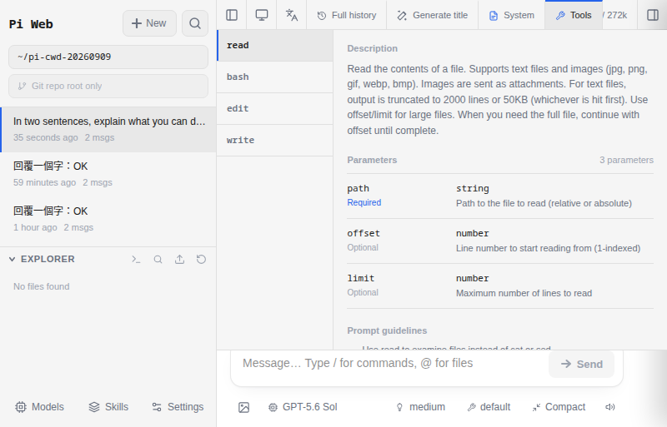Click the Prompt guidelines heading

pos(387,330)
